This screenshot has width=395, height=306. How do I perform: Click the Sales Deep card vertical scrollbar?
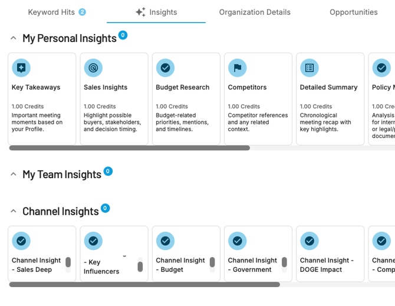[x=68, y=262]
